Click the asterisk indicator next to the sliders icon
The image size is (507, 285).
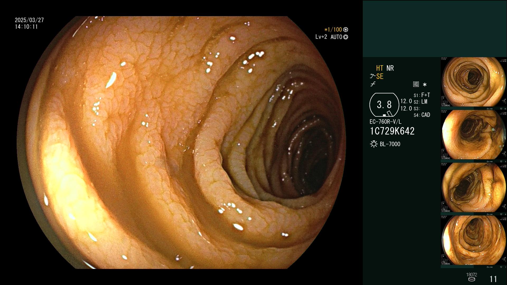(x=425, y=85)
